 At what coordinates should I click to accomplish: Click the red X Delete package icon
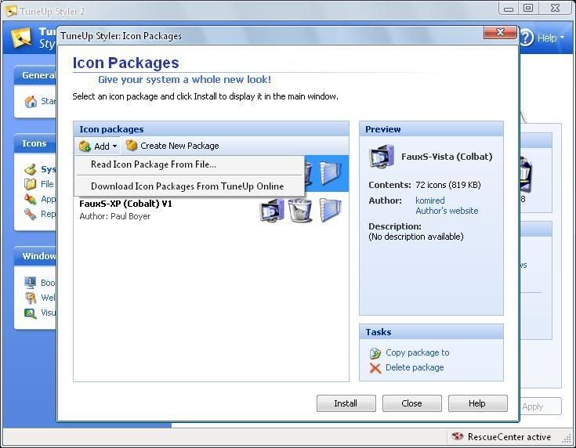click(x=375, y=368)
